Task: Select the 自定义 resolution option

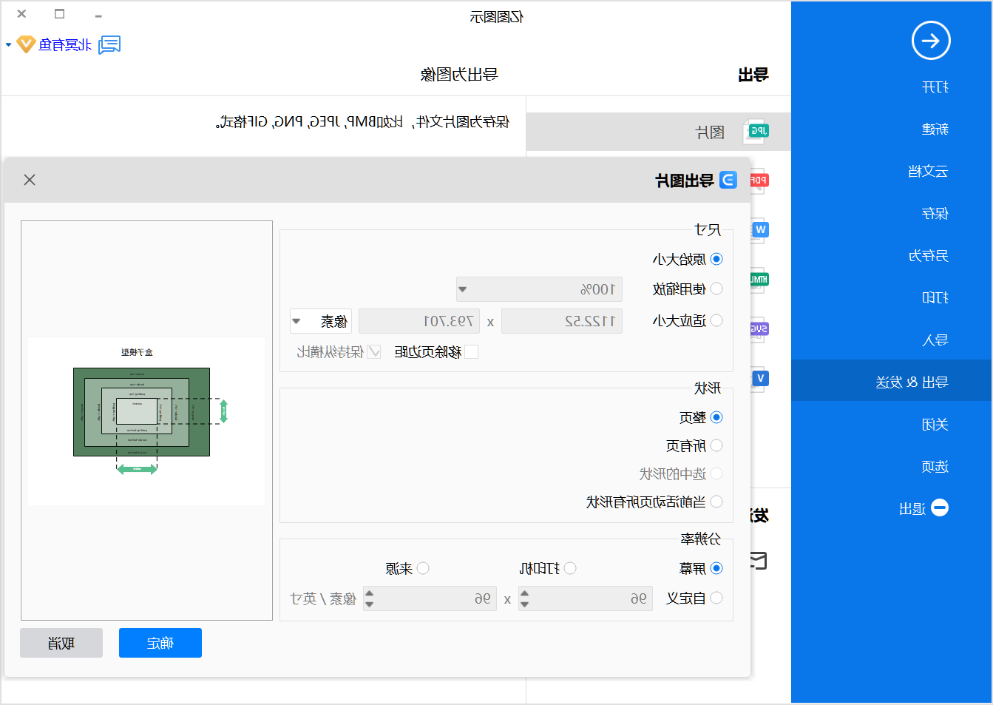Action: (716, 598)
